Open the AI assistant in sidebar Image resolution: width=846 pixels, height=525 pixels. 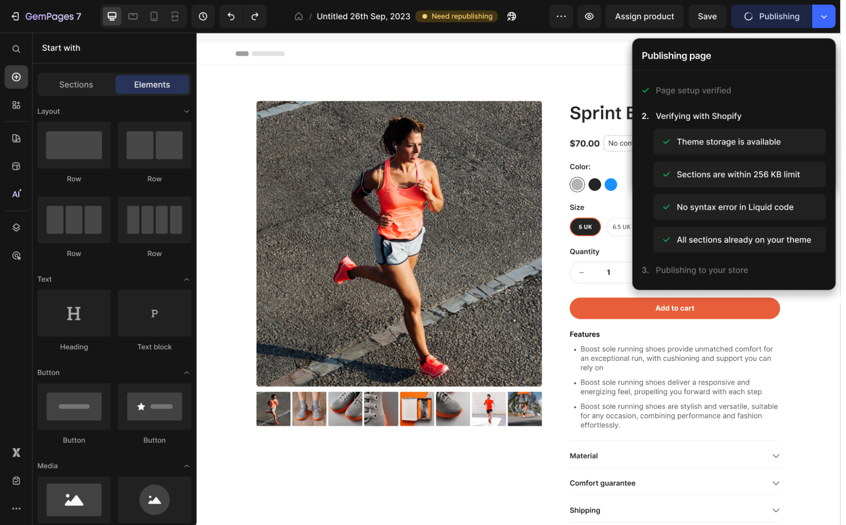click(x=16, y=194)
